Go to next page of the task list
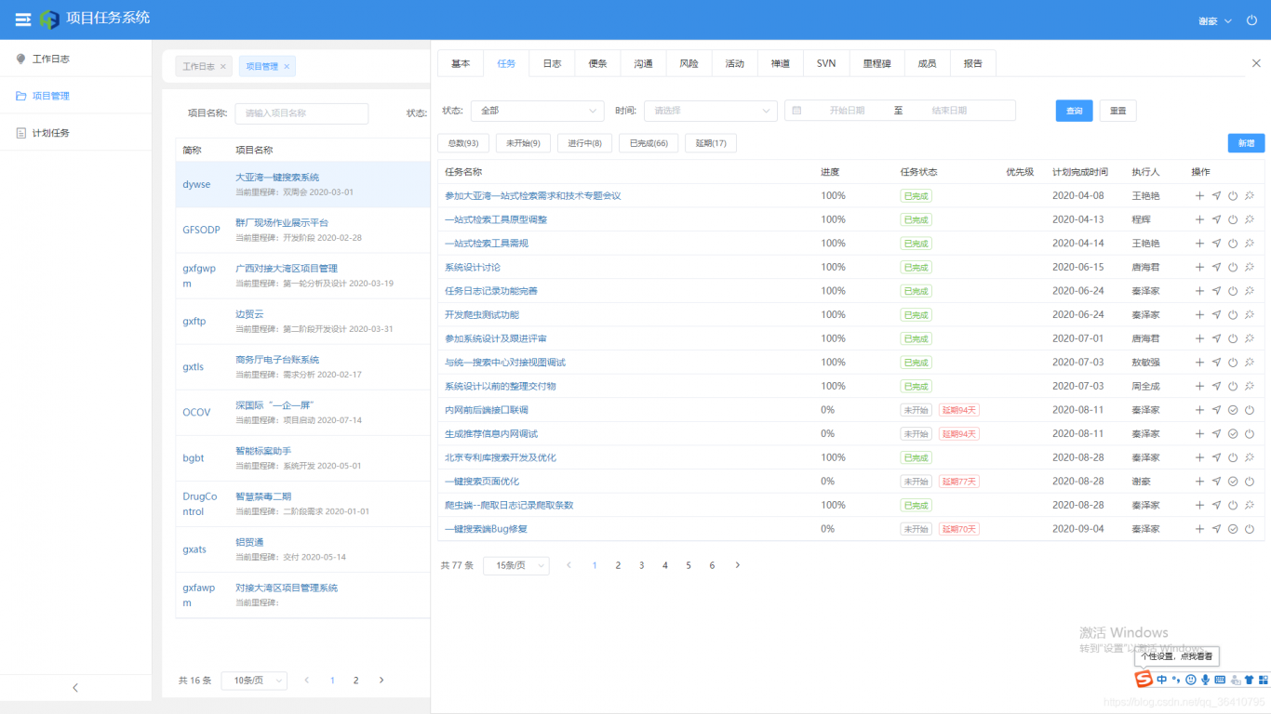Image resolution: width=1271 pixels, height=714 pixels. click(738, 565)
